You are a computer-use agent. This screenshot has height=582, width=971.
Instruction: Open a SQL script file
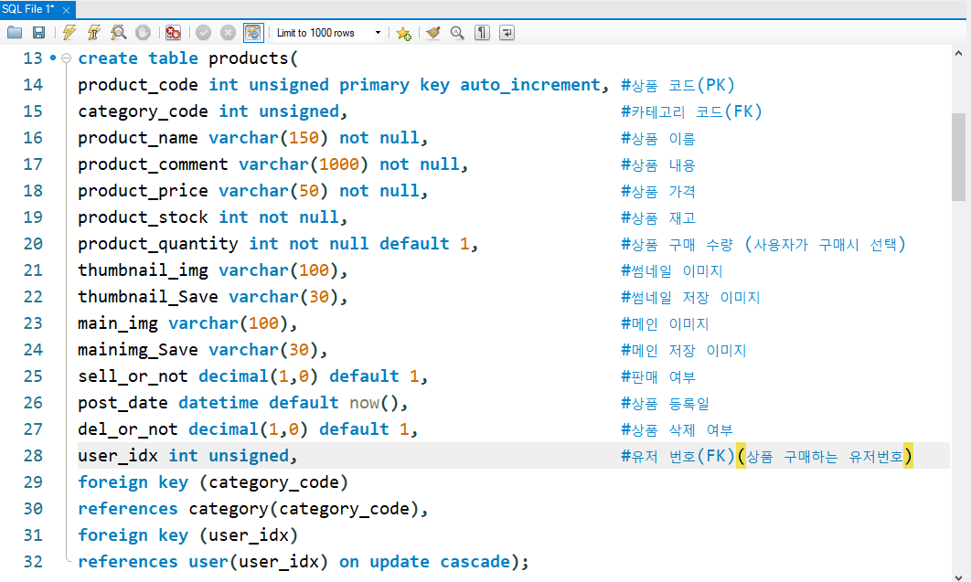(15, 33)
